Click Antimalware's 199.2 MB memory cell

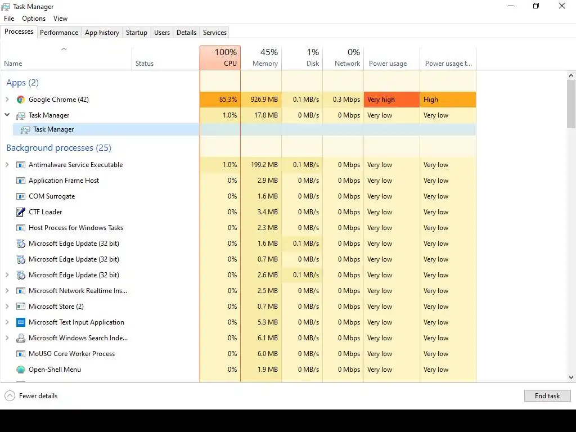pyautogui.click(x=261, y=165)
